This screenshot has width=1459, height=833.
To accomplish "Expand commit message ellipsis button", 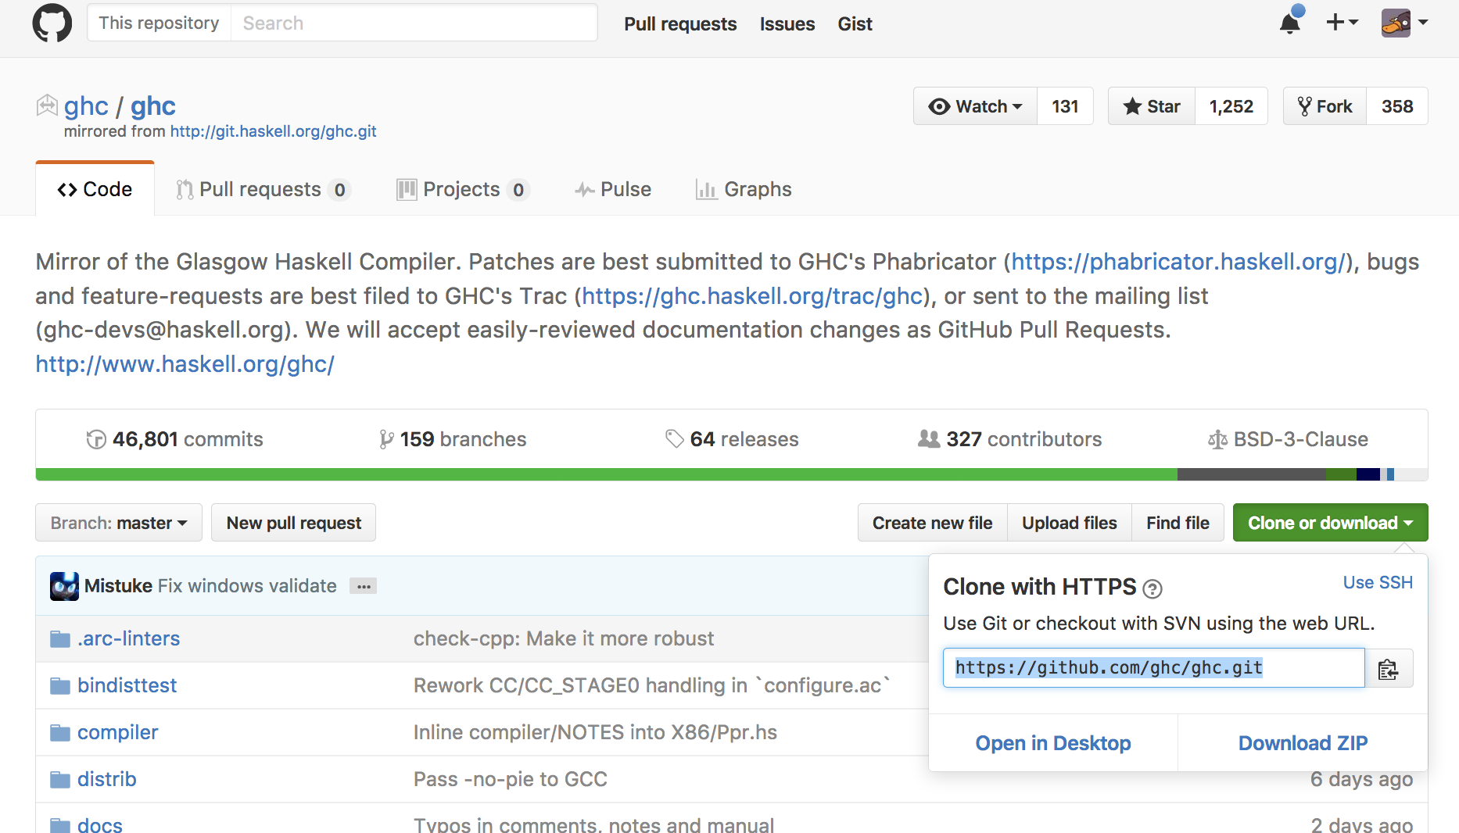I will (x=364, y=586).
